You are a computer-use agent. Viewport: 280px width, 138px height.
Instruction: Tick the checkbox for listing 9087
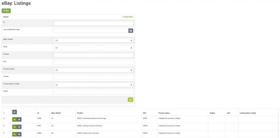pos(4,126)
